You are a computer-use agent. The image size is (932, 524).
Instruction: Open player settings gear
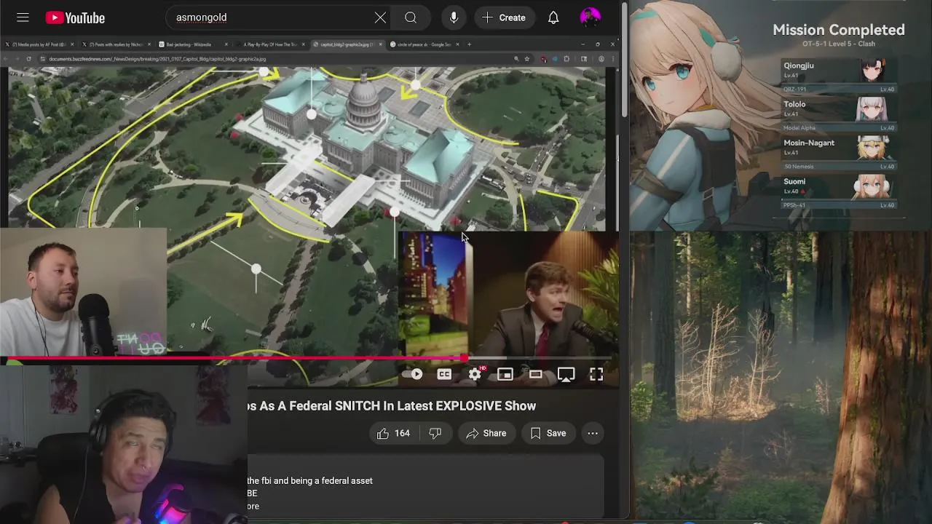click(x=475, y=374)
